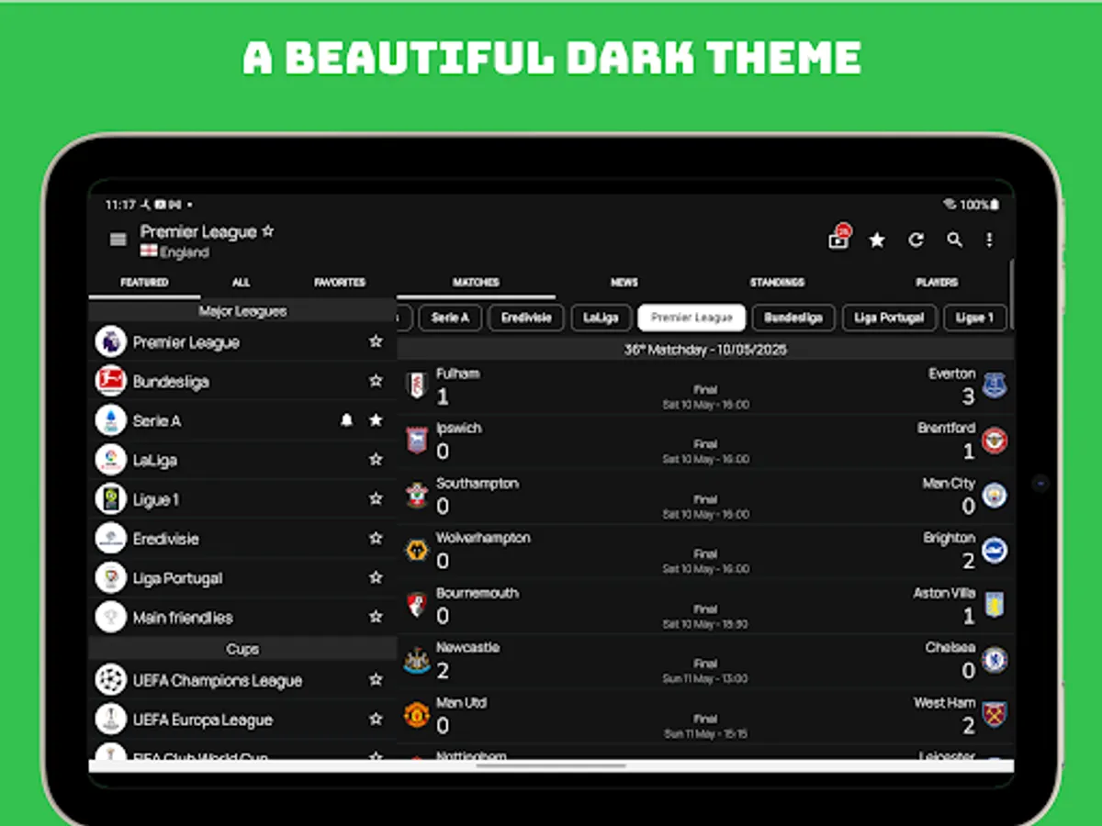1102x826 pixels.
Task: Click the Man Utd club crest
Action: (x=417, y=715)
